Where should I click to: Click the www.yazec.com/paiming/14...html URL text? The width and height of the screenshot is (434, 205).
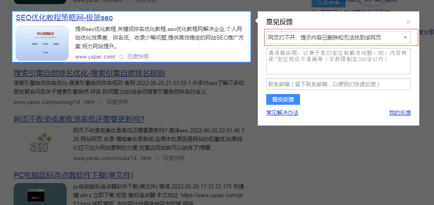pos(54,102)
